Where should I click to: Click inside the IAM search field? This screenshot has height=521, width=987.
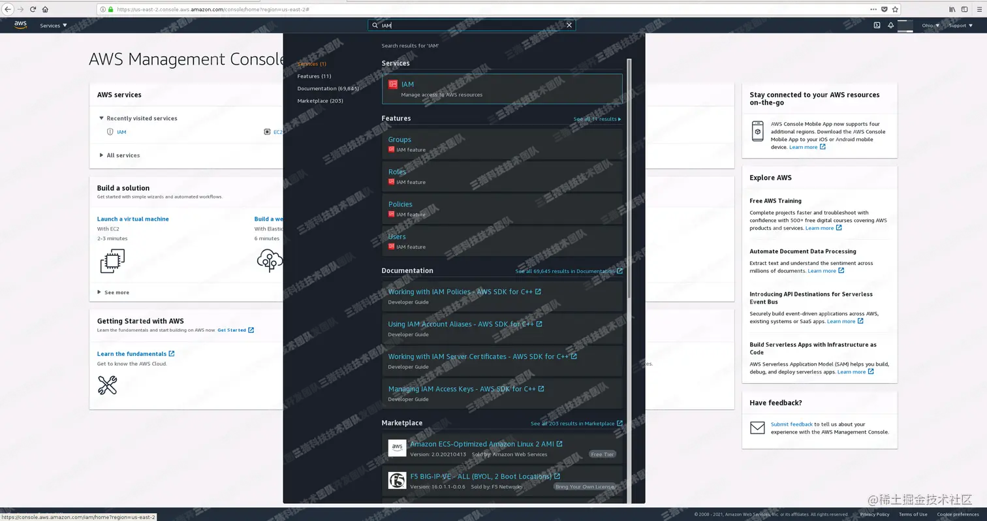point(471,25)
